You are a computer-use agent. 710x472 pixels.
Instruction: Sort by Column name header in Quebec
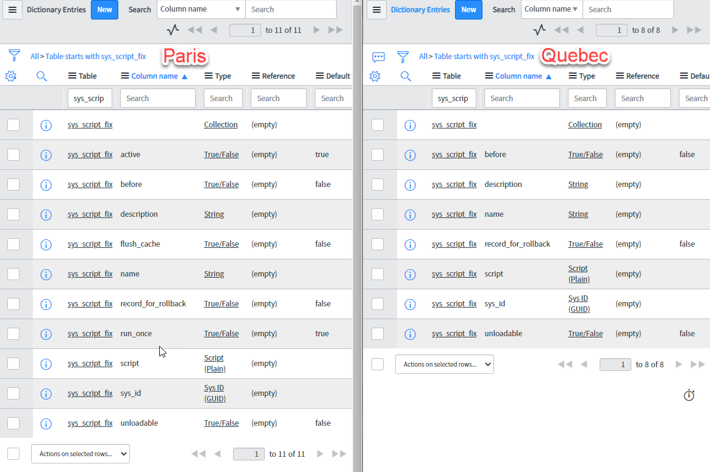518,76
